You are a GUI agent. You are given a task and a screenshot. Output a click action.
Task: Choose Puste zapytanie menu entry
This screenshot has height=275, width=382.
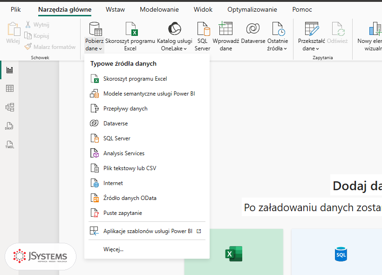tap(147, 213)
